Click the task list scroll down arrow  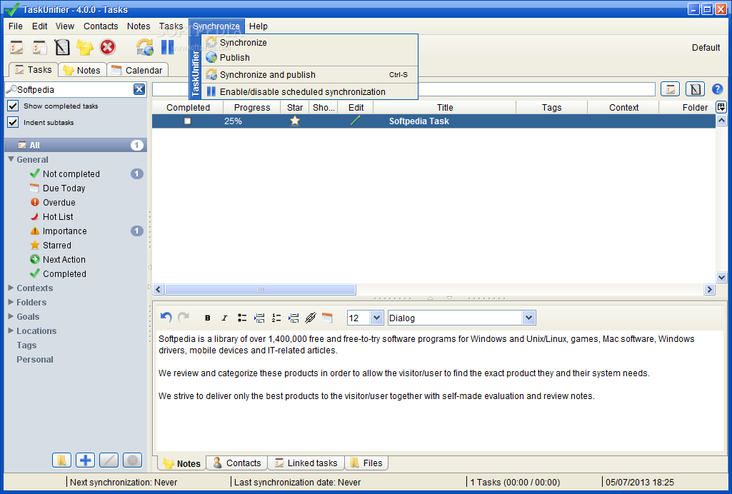click(721, 278)
